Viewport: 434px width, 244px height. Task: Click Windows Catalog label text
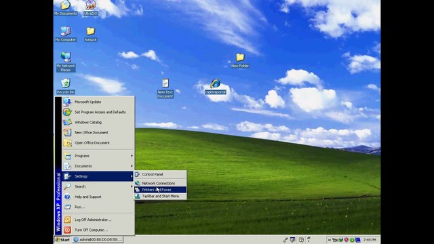88,122
